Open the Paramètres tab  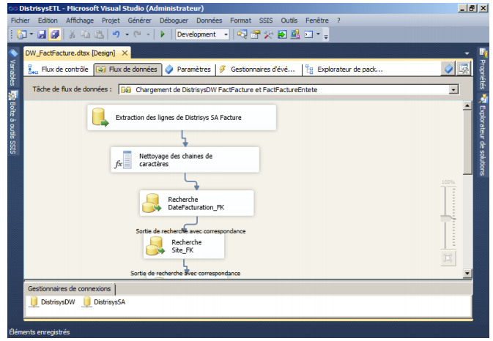point(188,70)
